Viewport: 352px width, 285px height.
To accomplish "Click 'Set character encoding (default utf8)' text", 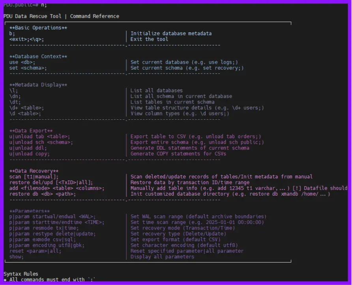I will click(x=184, y=246).
